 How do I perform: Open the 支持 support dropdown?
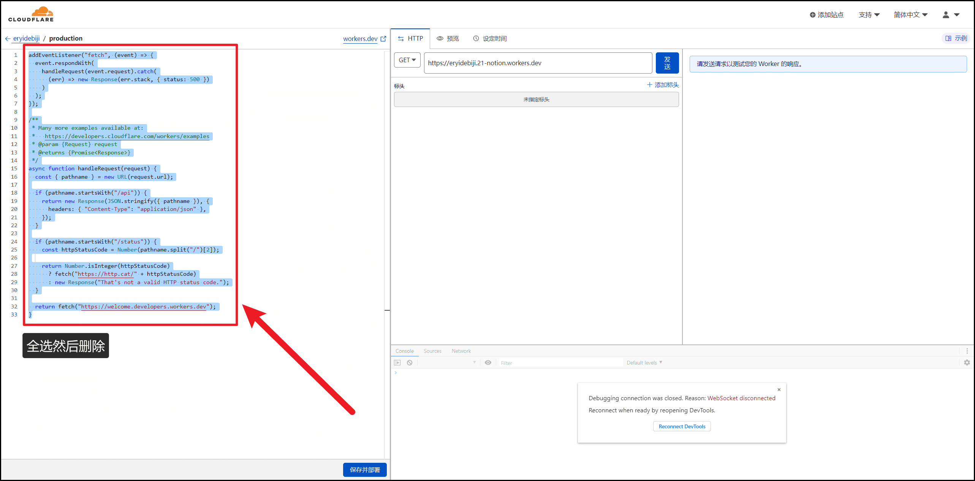click(x=869, y=15)
